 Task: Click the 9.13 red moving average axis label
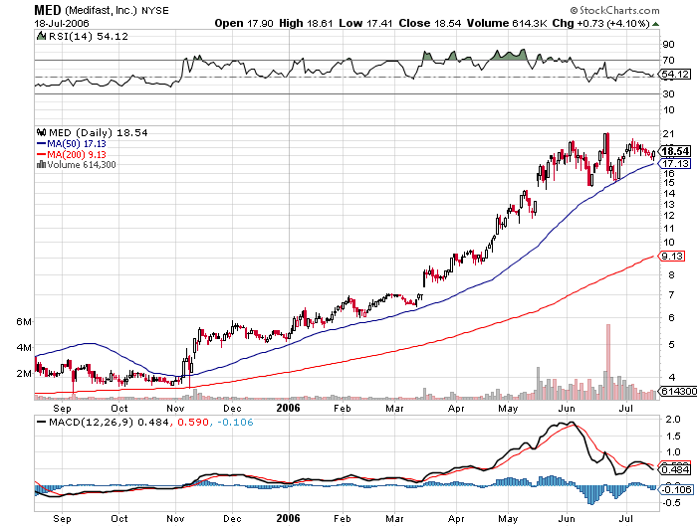[672, 257]
